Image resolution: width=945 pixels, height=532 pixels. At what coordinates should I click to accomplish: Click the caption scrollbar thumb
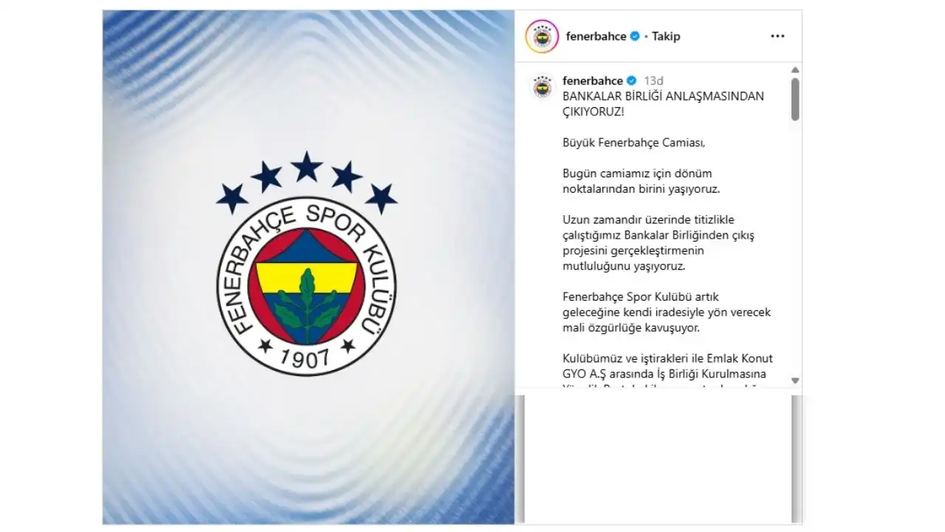tap(795, 99)
